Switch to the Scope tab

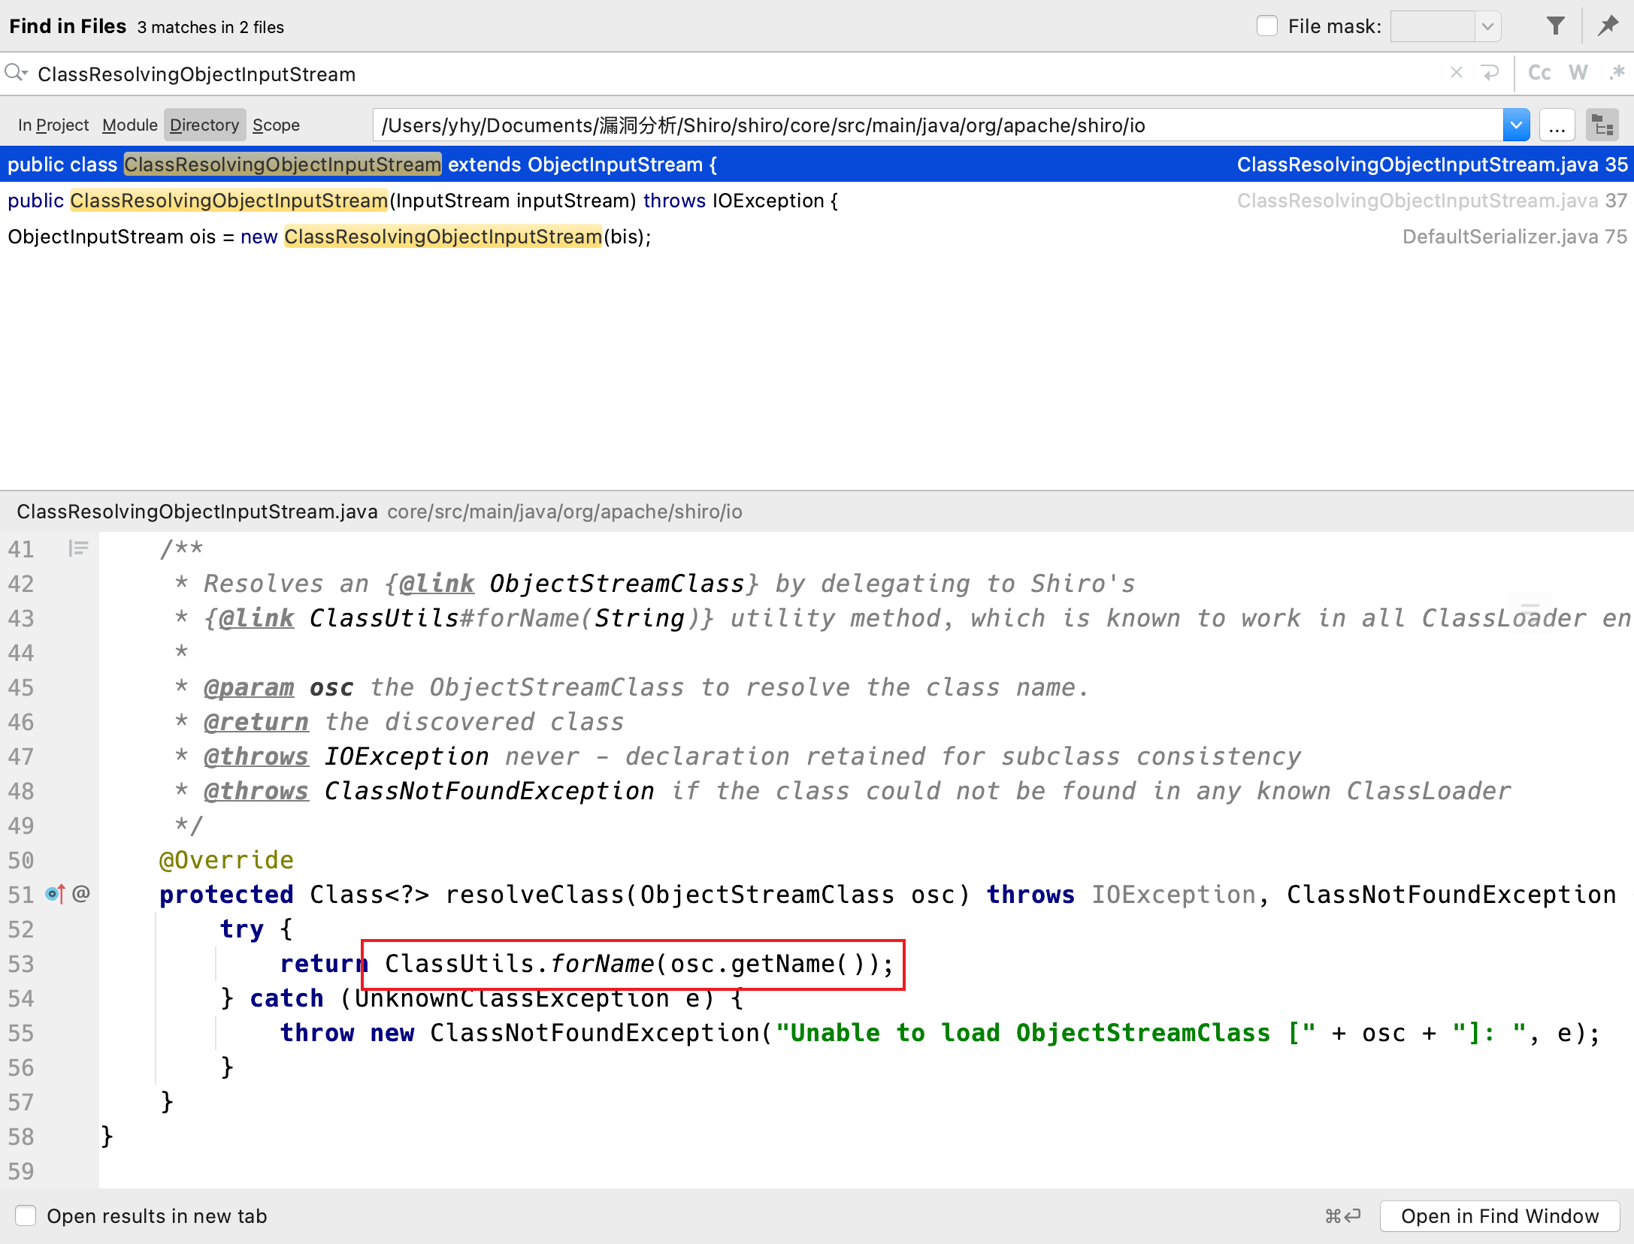(x=276, y=125)
